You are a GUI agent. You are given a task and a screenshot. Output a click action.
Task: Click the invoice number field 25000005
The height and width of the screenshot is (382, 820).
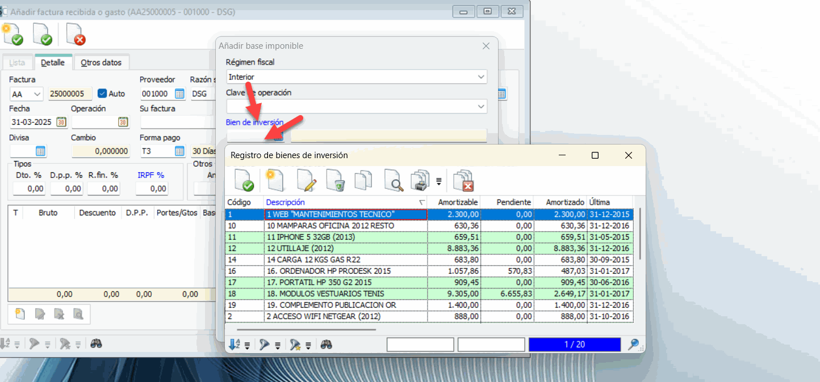[70, 94]
